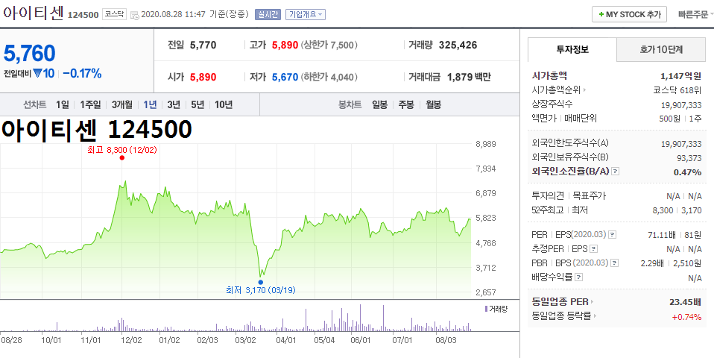714x358 pixels.
Task: Click the 23.45배 sector PER value
Action: pos(685,302)
